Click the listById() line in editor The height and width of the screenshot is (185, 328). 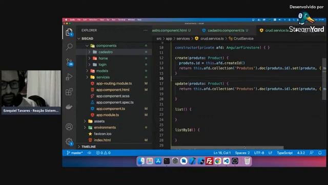(x=188, y=130)
